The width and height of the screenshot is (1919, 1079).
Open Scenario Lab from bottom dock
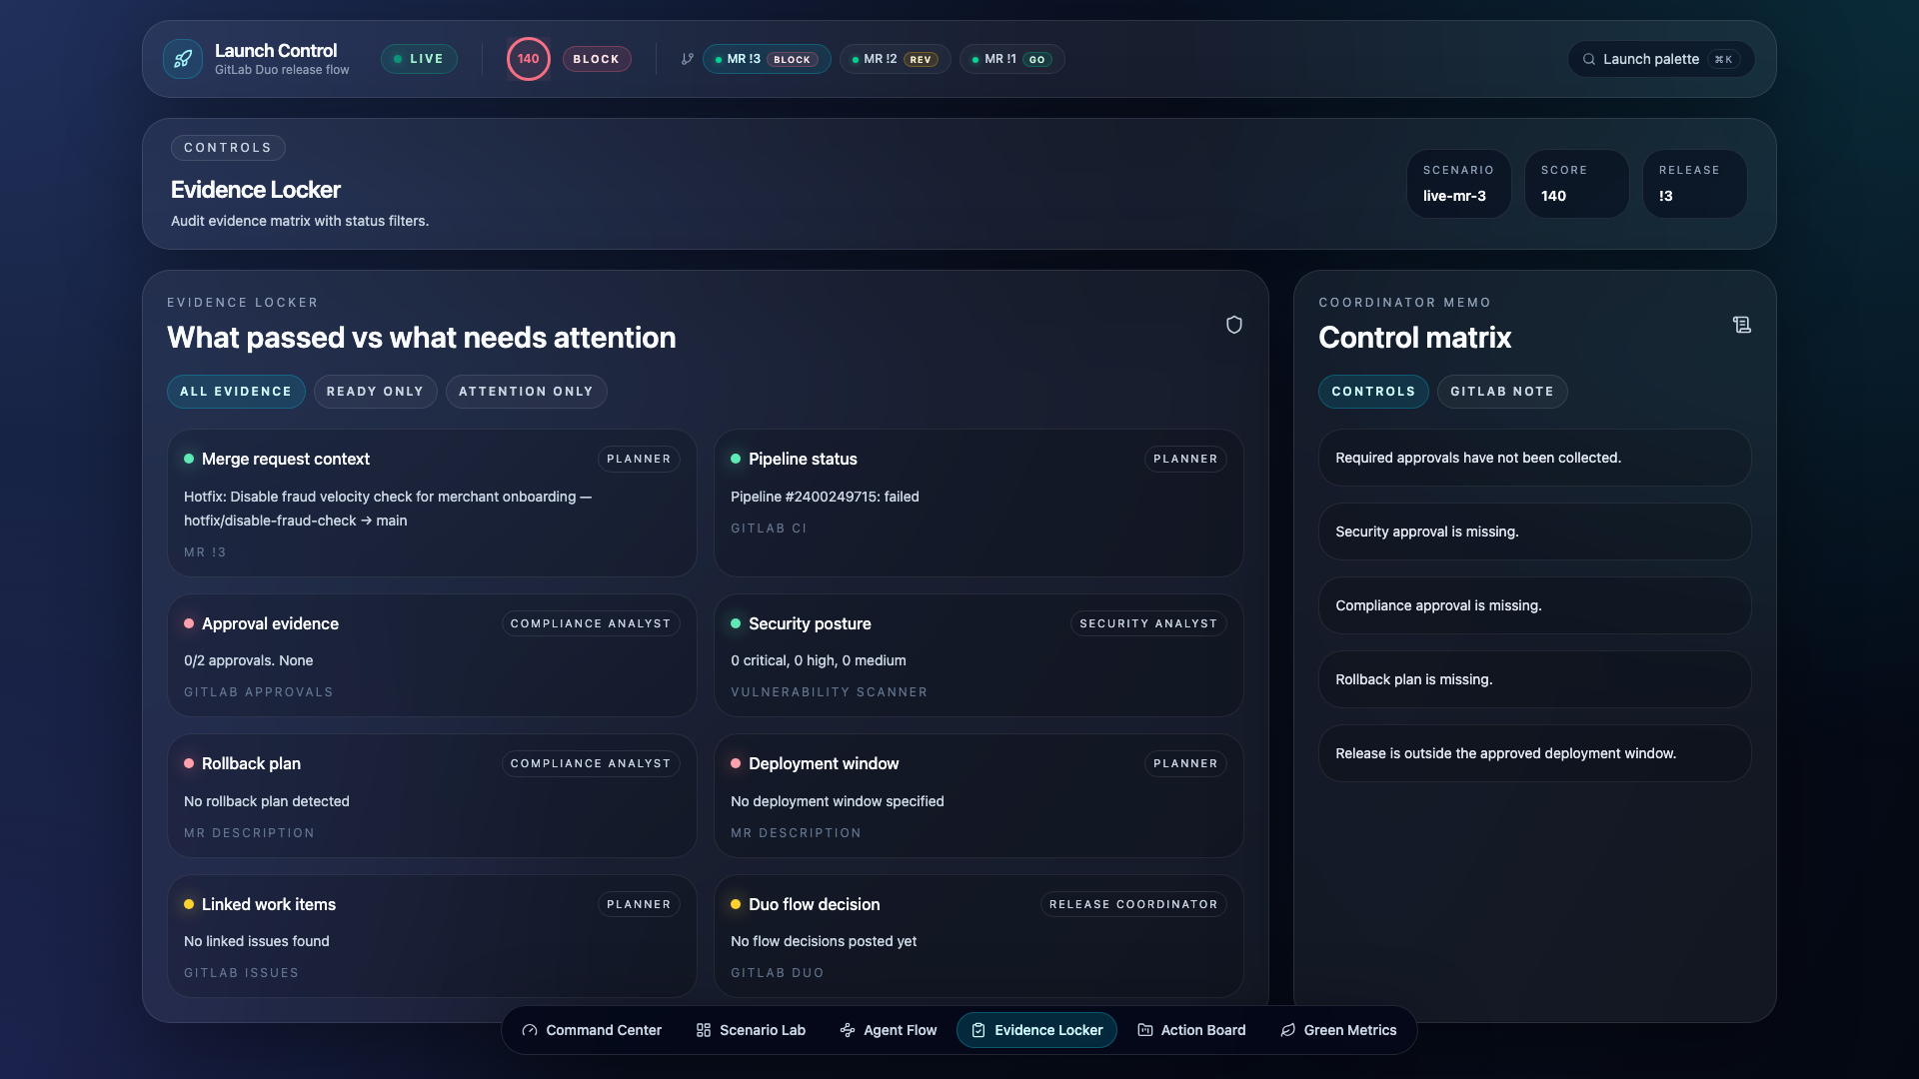pos(751,1030)
